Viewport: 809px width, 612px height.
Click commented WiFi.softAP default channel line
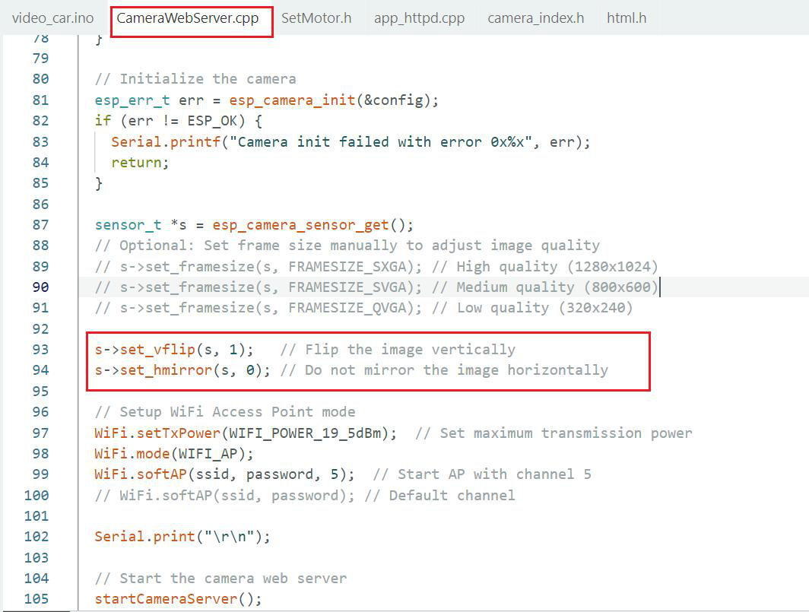[305, 496]
